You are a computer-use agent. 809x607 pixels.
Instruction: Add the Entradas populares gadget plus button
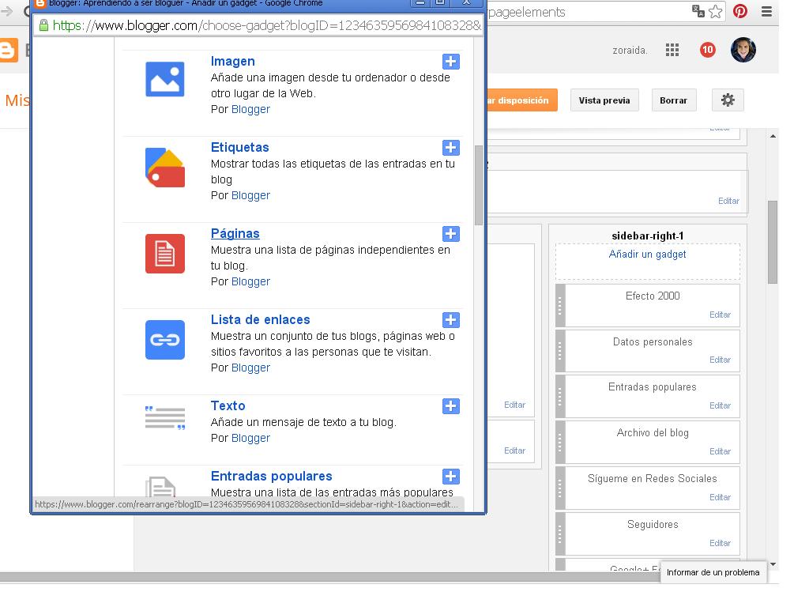click(451, 477)
